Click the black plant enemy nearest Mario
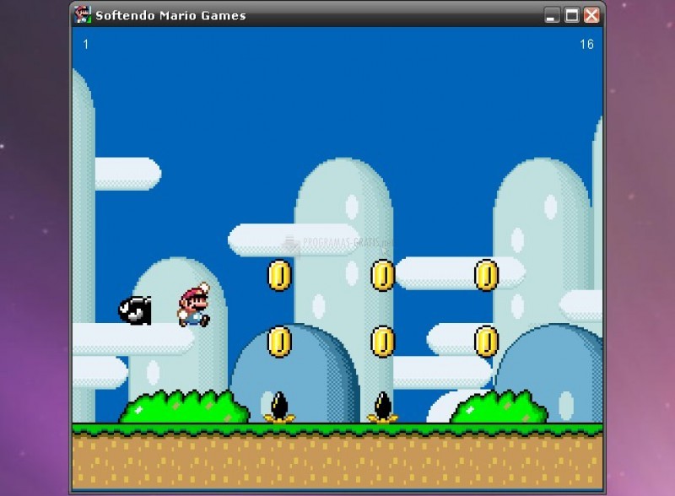675x496 pixels. pyautogui.click(x=279, y=407)
